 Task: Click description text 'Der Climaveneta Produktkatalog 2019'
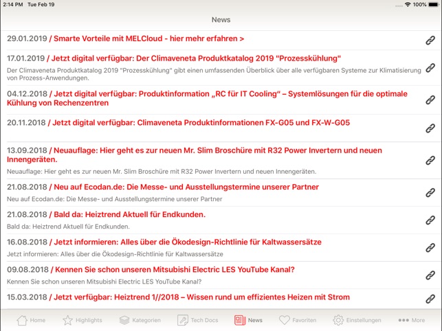pyautogui.click(x=214, y=74)
